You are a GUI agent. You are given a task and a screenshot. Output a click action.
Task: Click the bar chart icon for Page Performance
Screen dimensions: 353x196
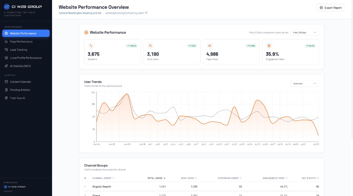pos(6,41)
